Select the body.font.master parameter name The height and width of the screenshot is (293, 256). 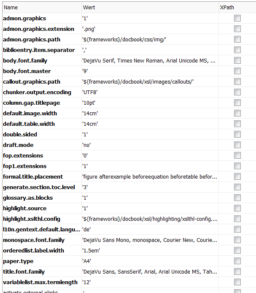[x=27, y=71]
